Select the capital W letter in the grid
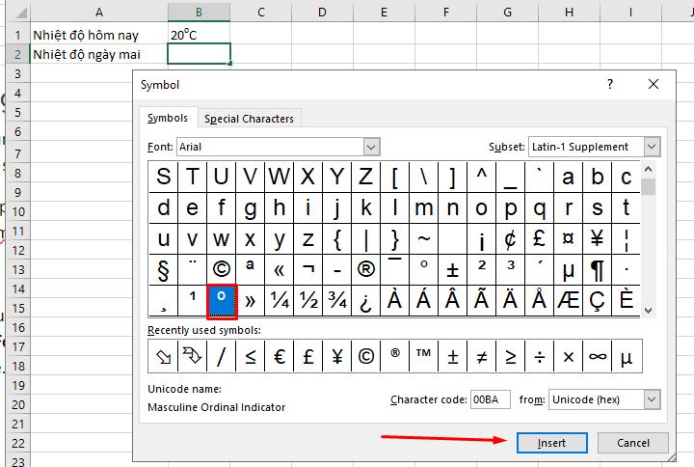694x467 pixels. [x=280, y=177]
